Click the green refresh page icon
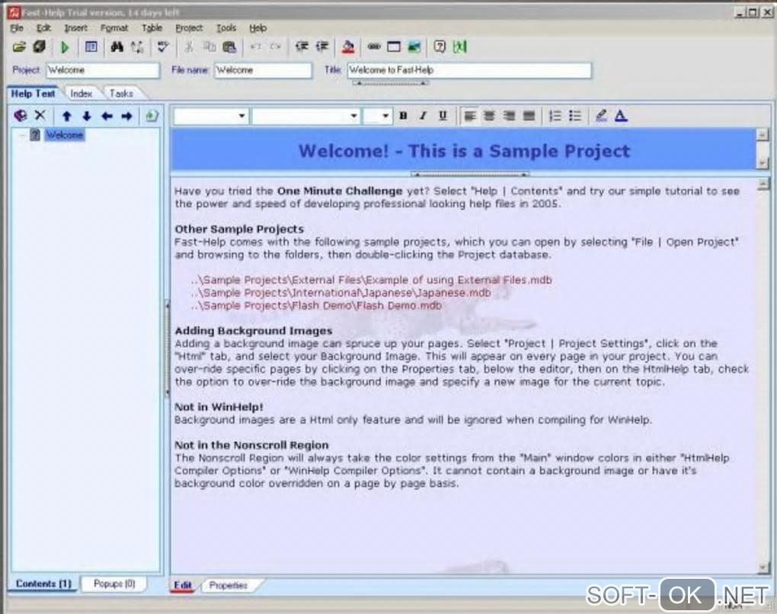777x614 pixels. pos(152,116)
